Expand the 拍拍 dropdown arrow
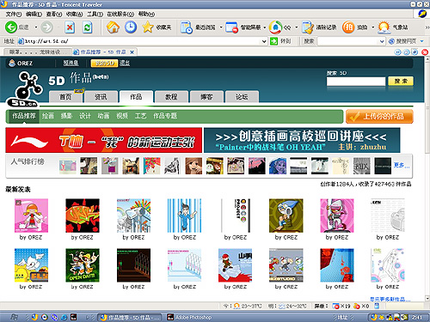 (373, 27)
